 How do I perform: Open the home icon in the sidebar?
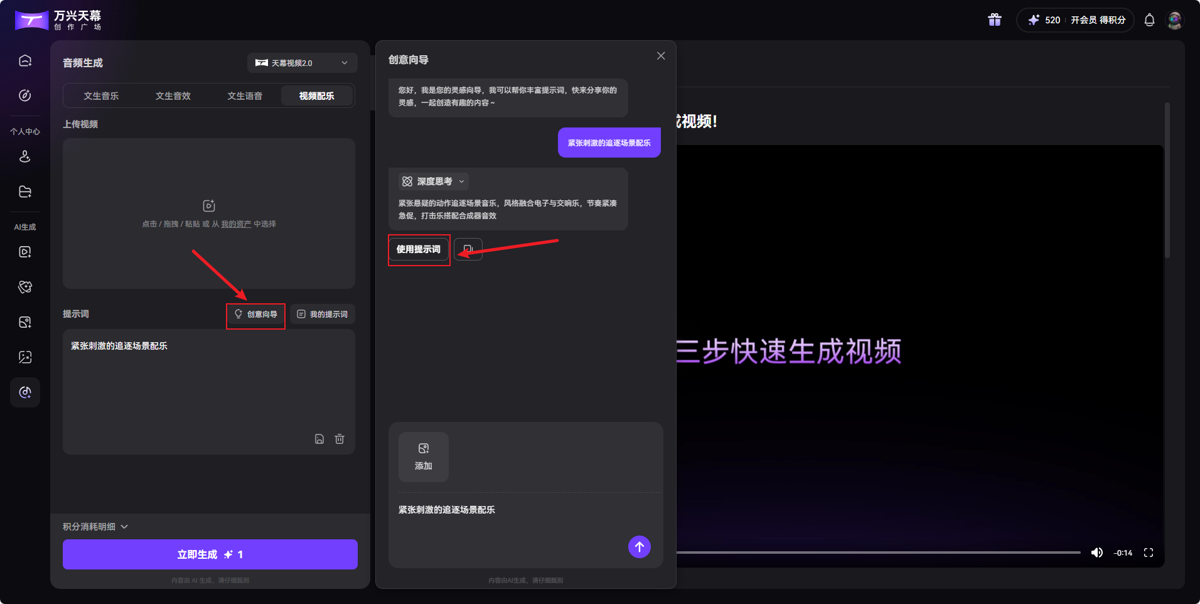point(25,60)
